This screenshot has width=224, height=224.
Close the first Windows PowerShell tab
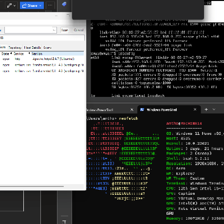pos(132,110)
